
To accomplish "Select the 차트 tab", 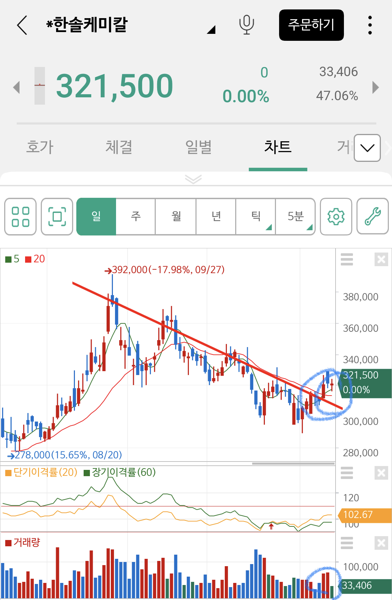I will (x=278, y=147).
